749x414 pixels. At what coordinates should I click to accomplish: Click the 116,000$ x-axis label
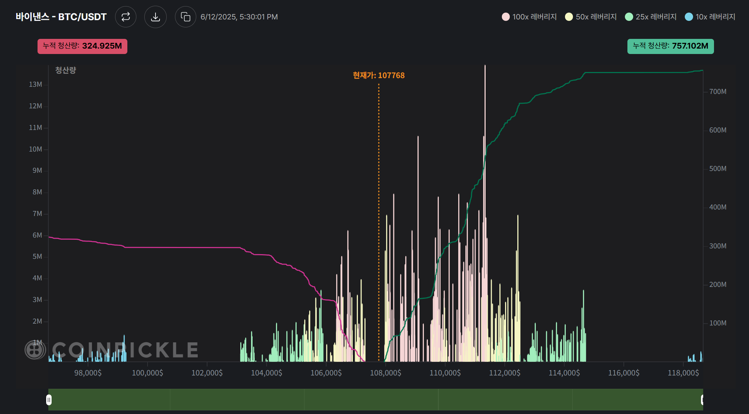point(623,373)
